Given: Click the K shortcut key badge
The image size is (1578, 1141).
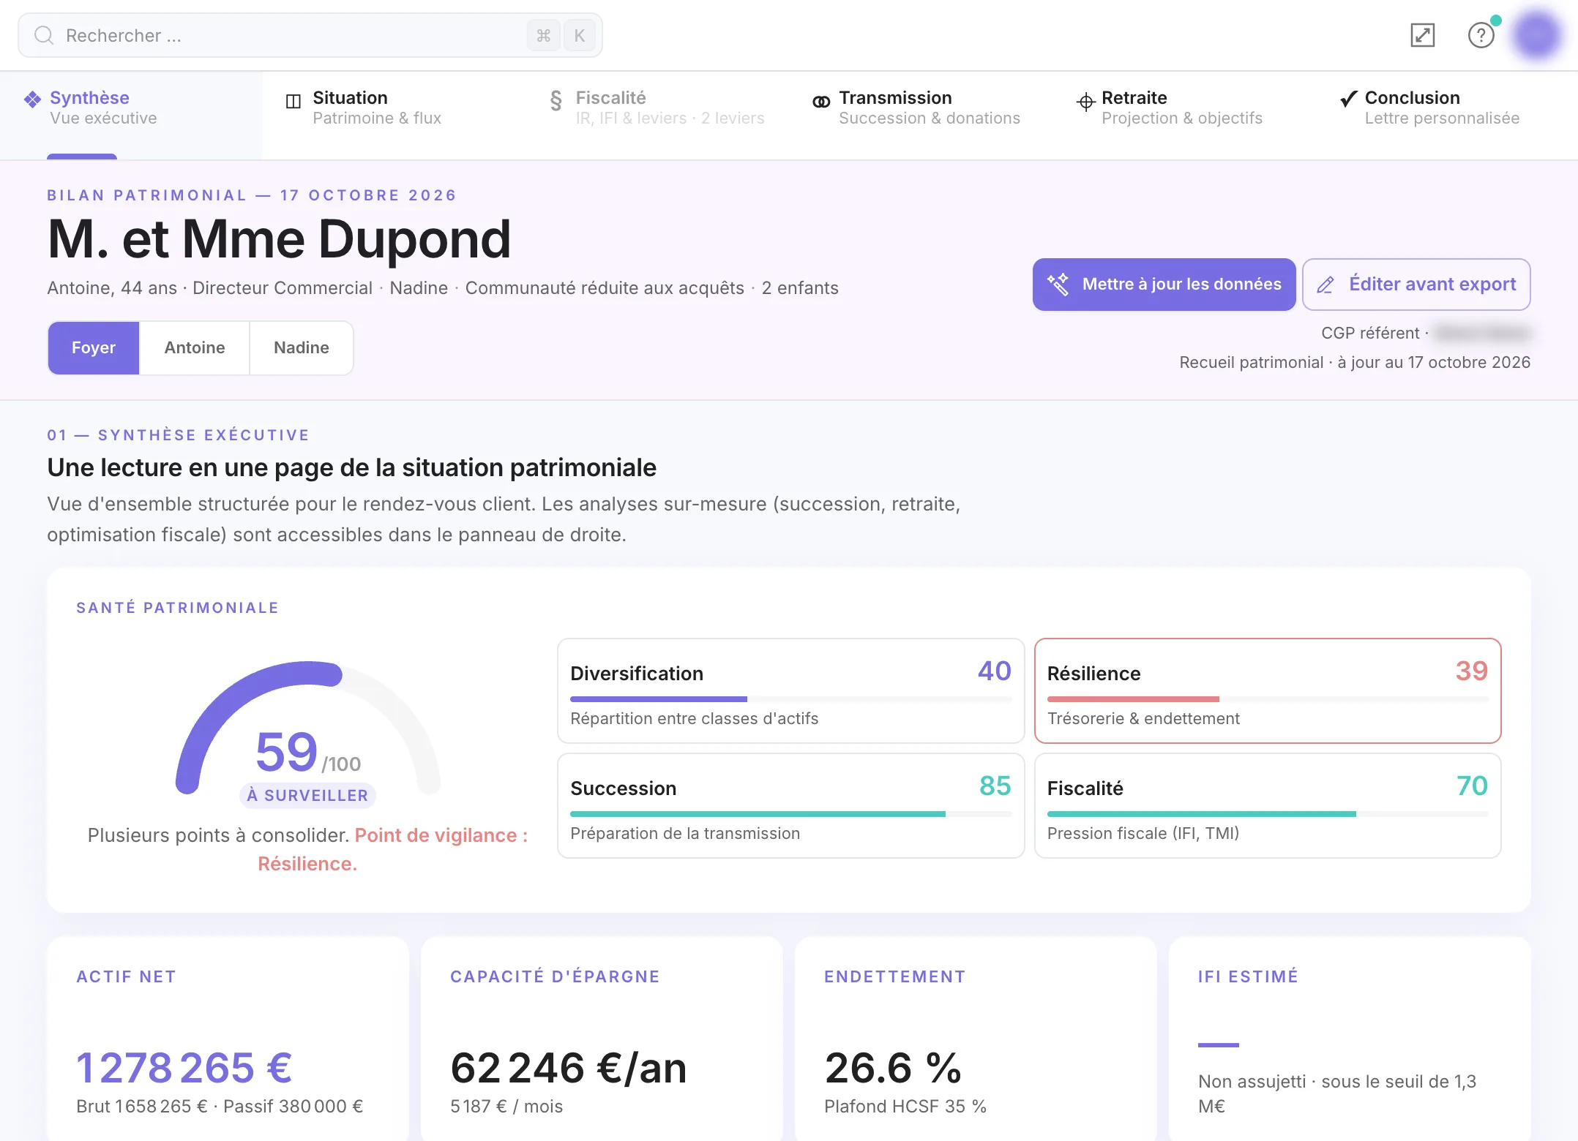Looking at the screenshot, I should [x=580, y=35].
